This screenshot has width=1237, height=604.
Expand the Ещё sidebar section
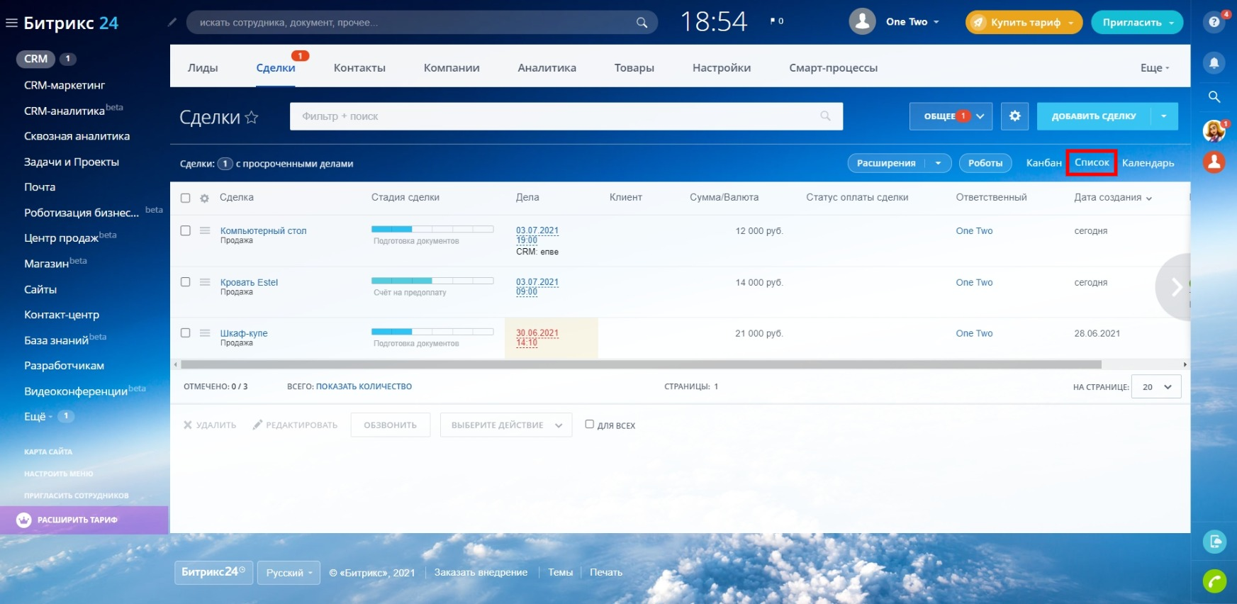tap(38, 417)
